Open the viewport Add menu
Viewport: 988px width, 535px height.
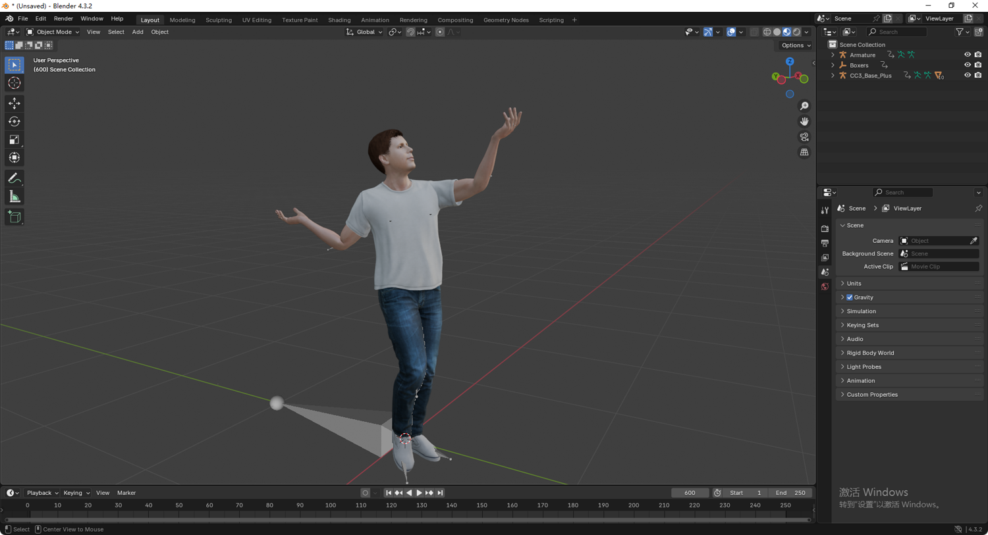coord(138,32)
